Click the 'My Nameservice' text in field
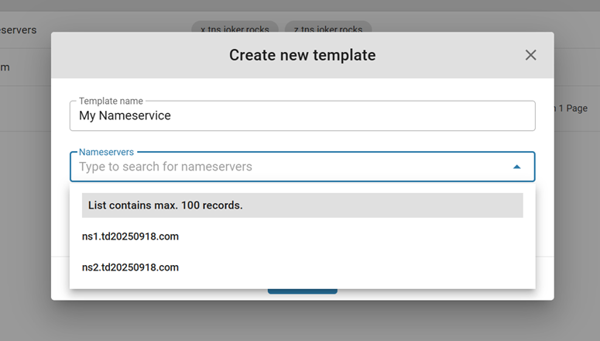This screenshot has height=341, width=600. coord(125,115)
